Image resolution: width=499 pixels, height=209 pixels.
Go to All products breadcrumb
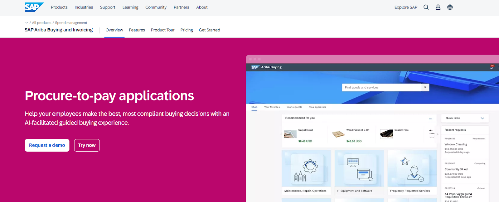(41, 23)
